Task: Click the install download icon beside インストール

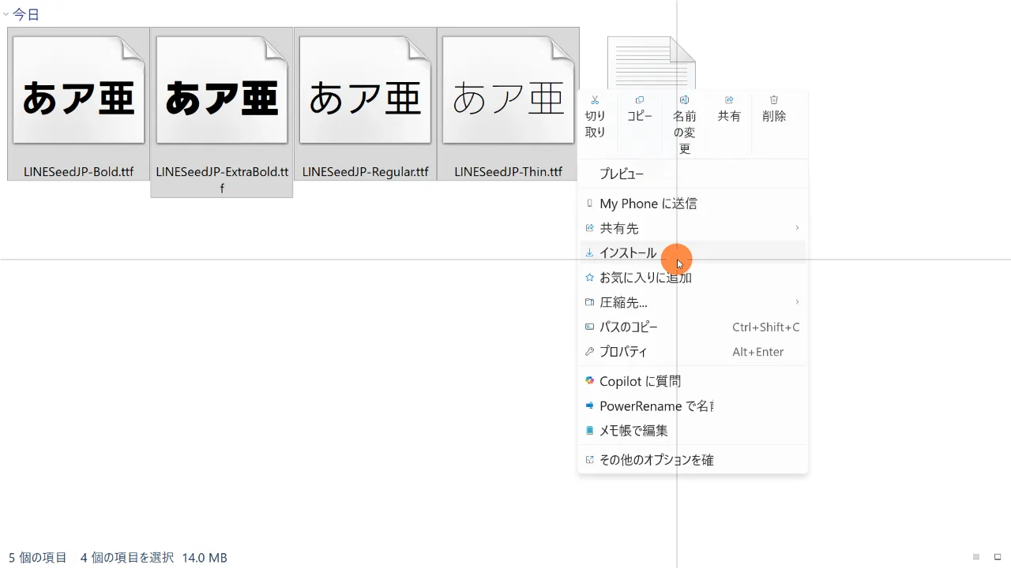Action: tap(589, 252)
